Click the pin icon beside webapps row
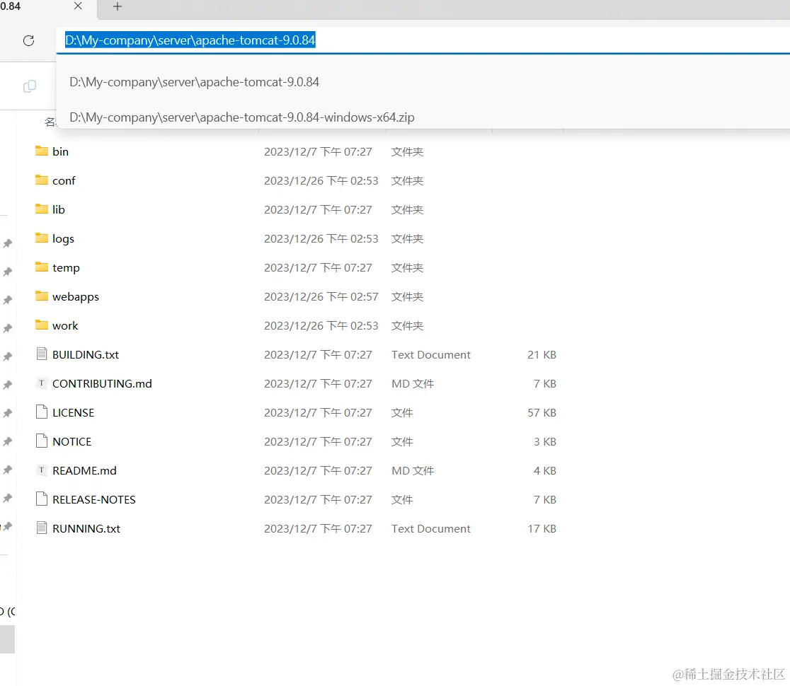 pyautogui.click(x=8, y=300)
